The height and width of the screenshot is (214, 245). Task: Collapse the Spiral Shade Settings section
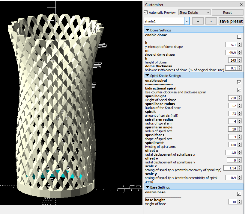tap(147, 75)
